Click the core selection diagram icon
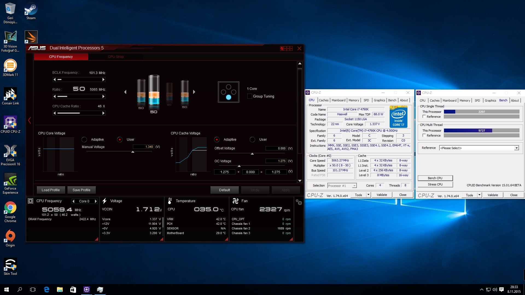Image resolution: width=525 pixels, height=295 pixels. (x=229, y=92)
